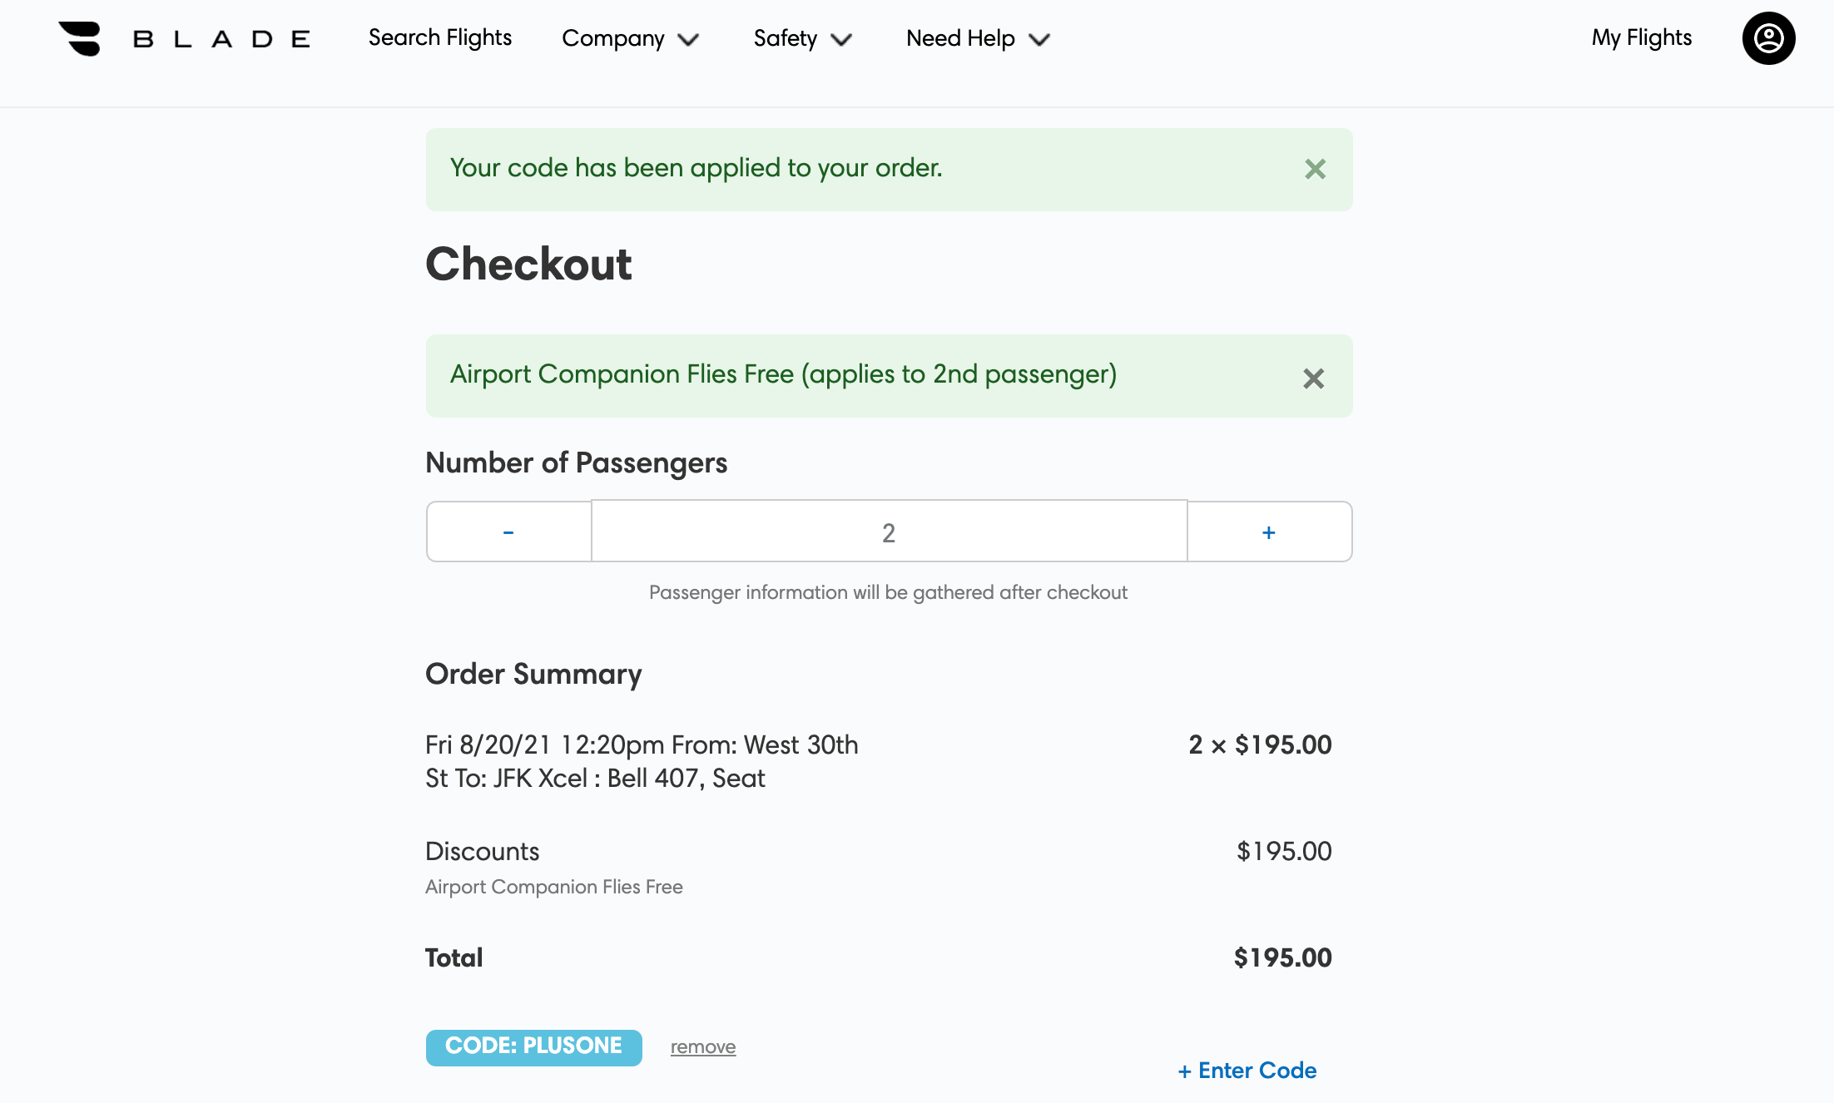
Task: Click the CODE: PLUSONE badge
Action: pos(533,1046)
